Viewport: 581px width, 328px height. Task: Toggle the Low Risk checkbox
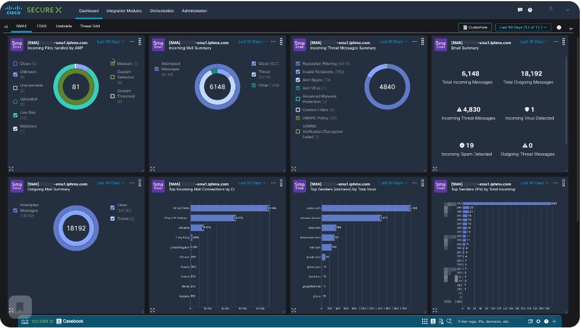coord(15,116)
